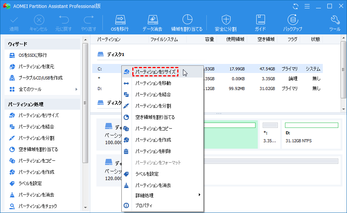Image resolution: width=347 pixels, height=213 pixels.
Task: Choose 空き領域を割り当てる in sidebar
Action: (34, 149)
